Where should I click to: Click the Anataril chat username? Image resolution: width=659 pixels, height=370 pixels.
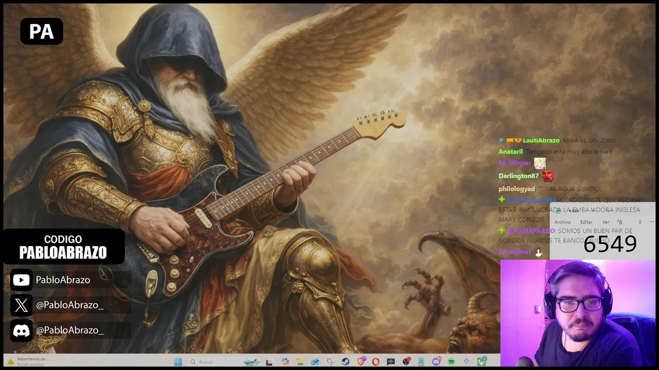[x=511, y=152]
